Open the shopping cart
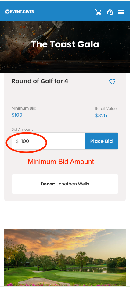This screenshot has width=130, height=287. coord(98,12)
